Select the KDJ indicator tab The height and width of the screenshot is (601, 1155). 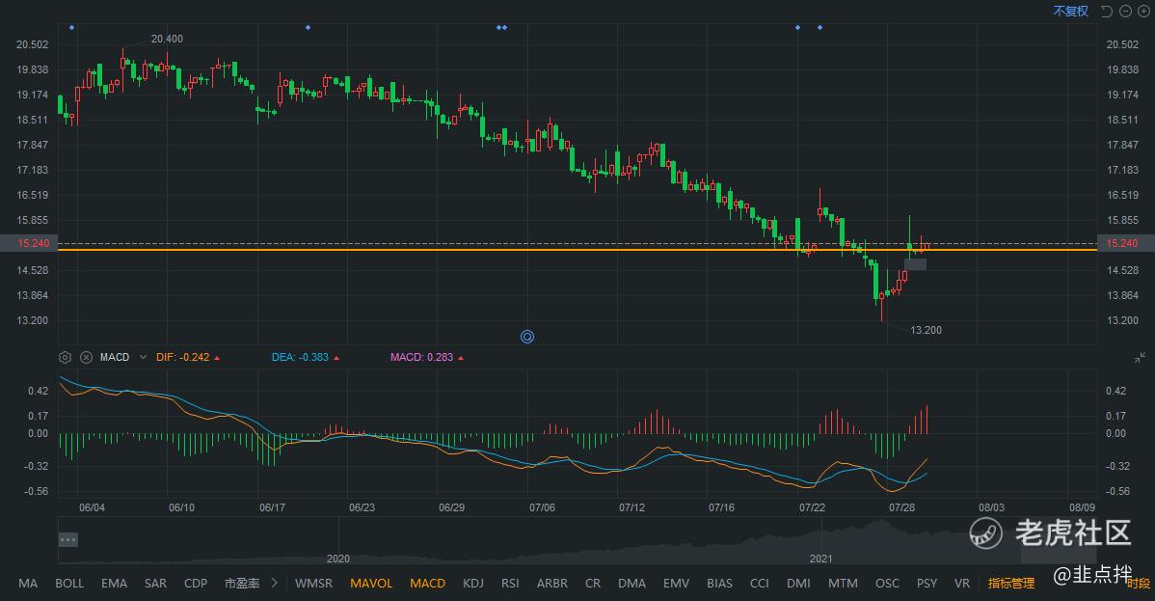(473, 583)
